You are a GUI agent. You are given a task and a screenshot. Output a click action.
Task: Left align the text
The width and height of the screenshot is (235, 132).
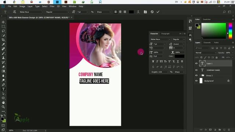click(x=116, y=12)
